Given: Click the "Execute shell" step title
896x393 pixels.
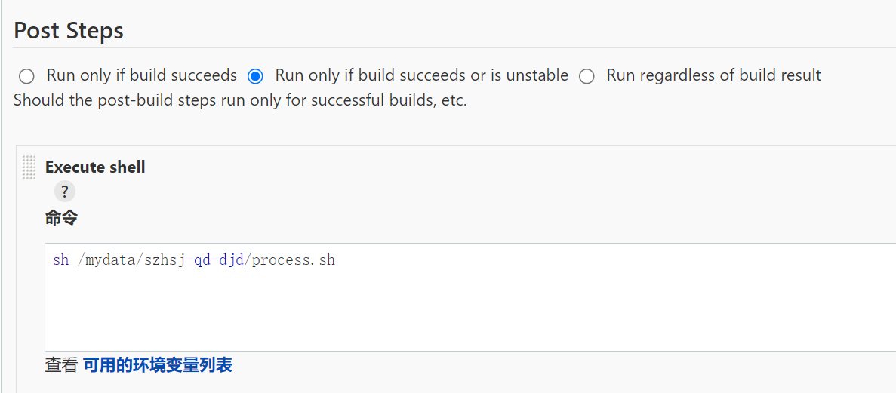Looking at the screenshot, I should point(95,167).
